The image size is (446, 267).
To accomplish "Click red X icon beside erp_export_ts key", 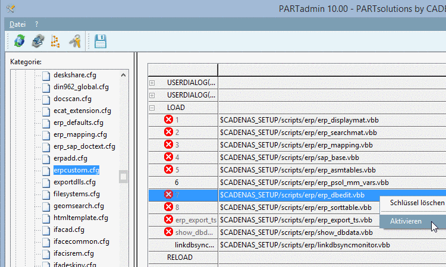I will [x=168, y=219].
